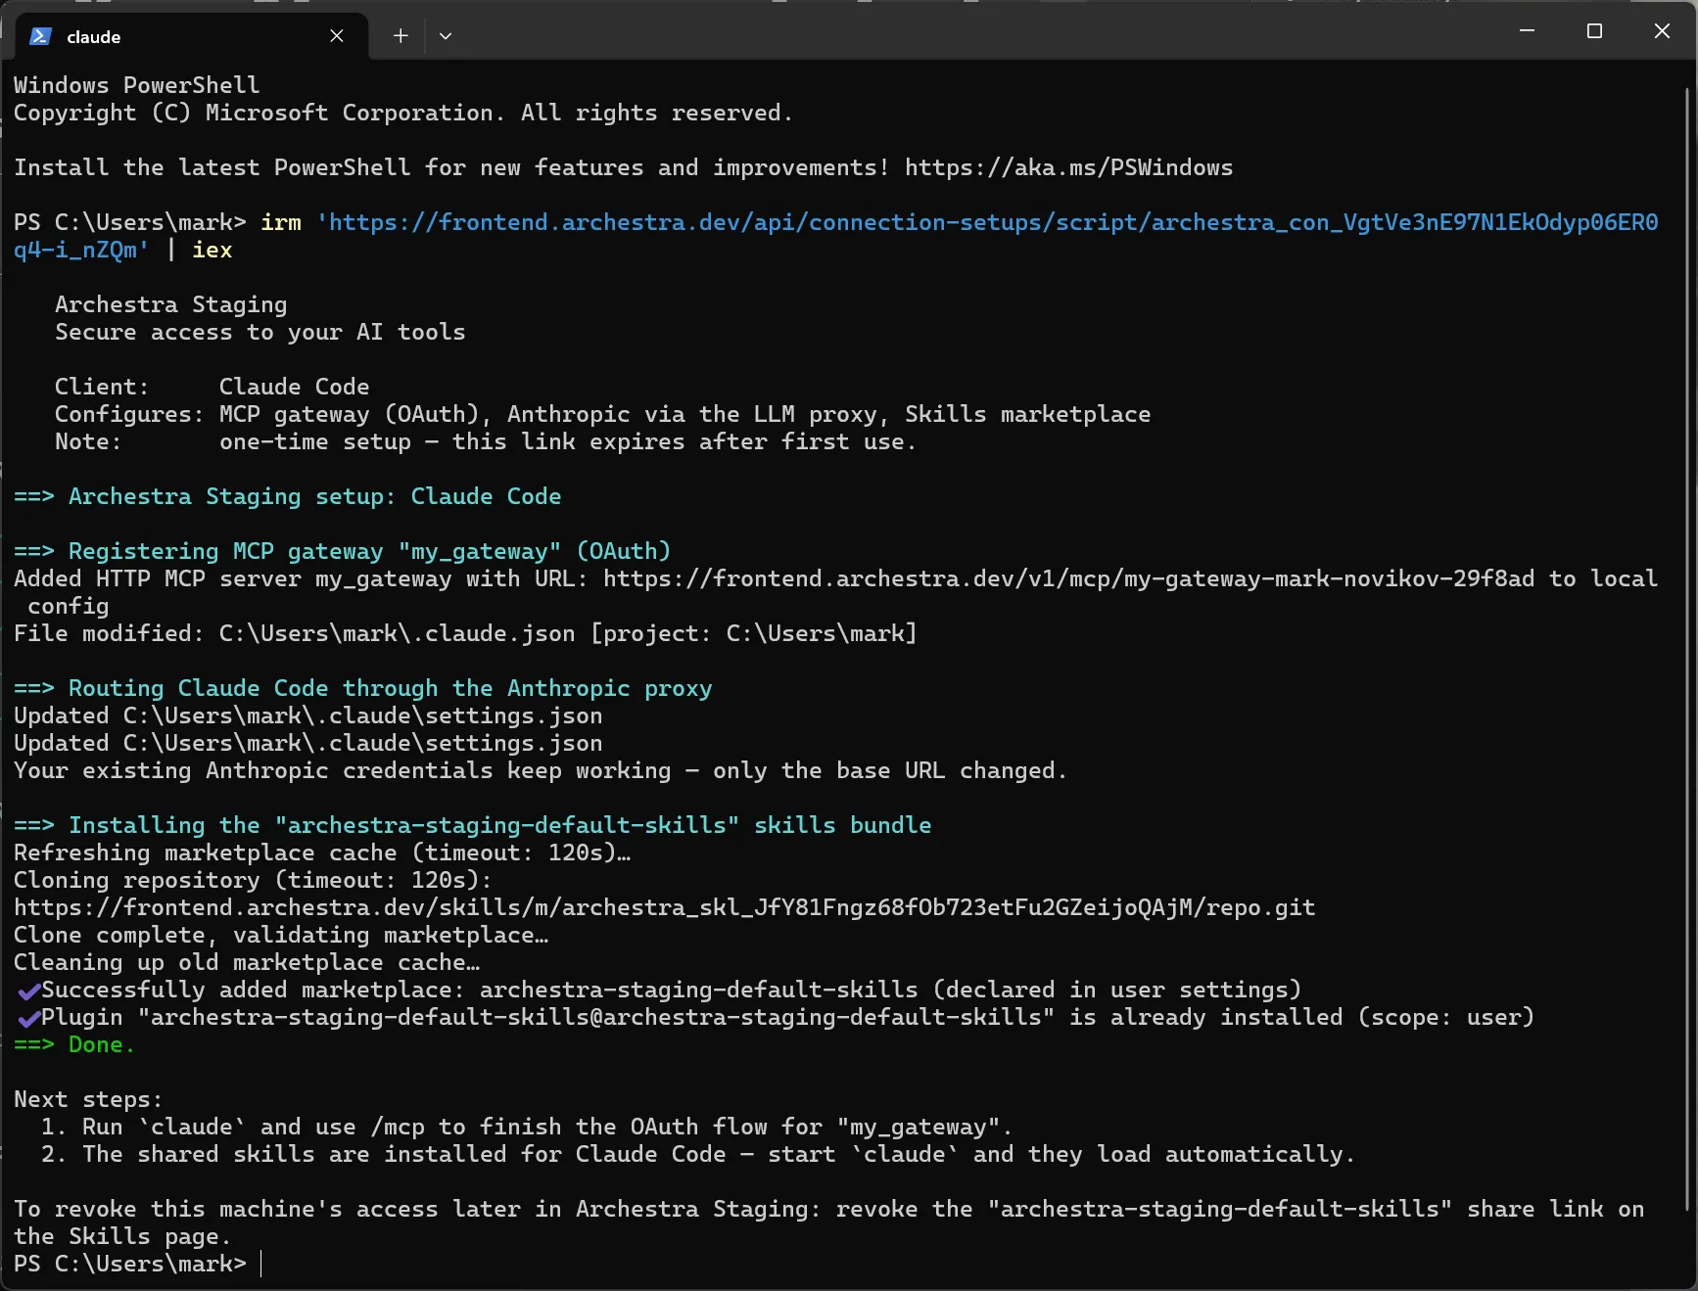
Task: Click 'Windows PowerShell' header line
Action: (137, 85)
